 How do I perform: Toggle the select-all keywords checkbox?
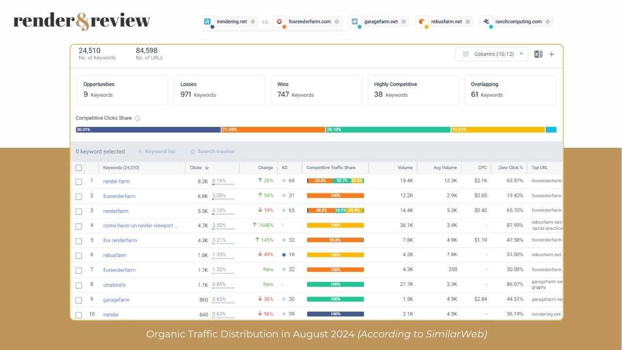click(79, 168)
